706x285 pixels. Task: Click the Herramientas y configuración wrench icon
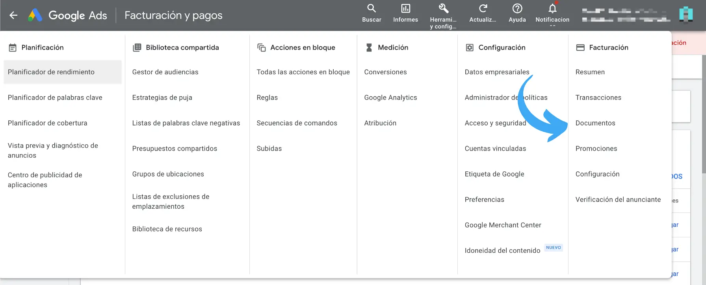pyautogui.click(x=443, y=8)
